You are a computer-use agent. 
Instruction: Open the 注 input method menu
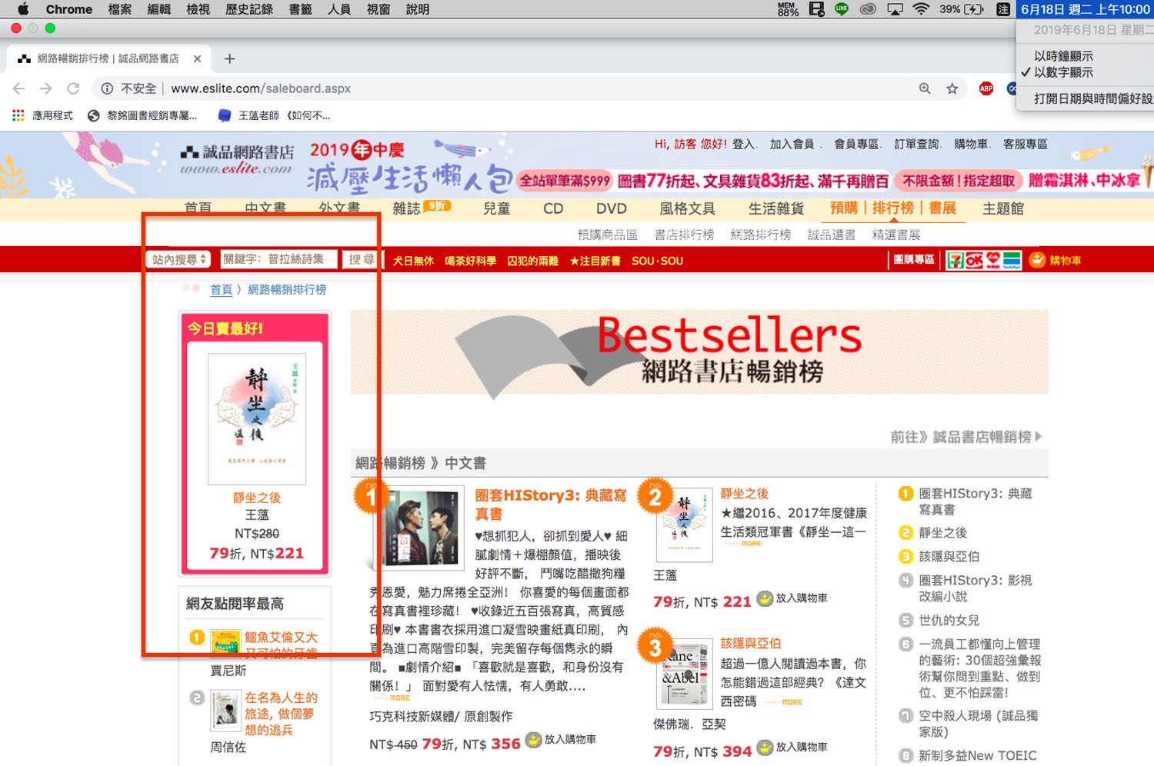pyautogui.click(x=1003, y=9)
